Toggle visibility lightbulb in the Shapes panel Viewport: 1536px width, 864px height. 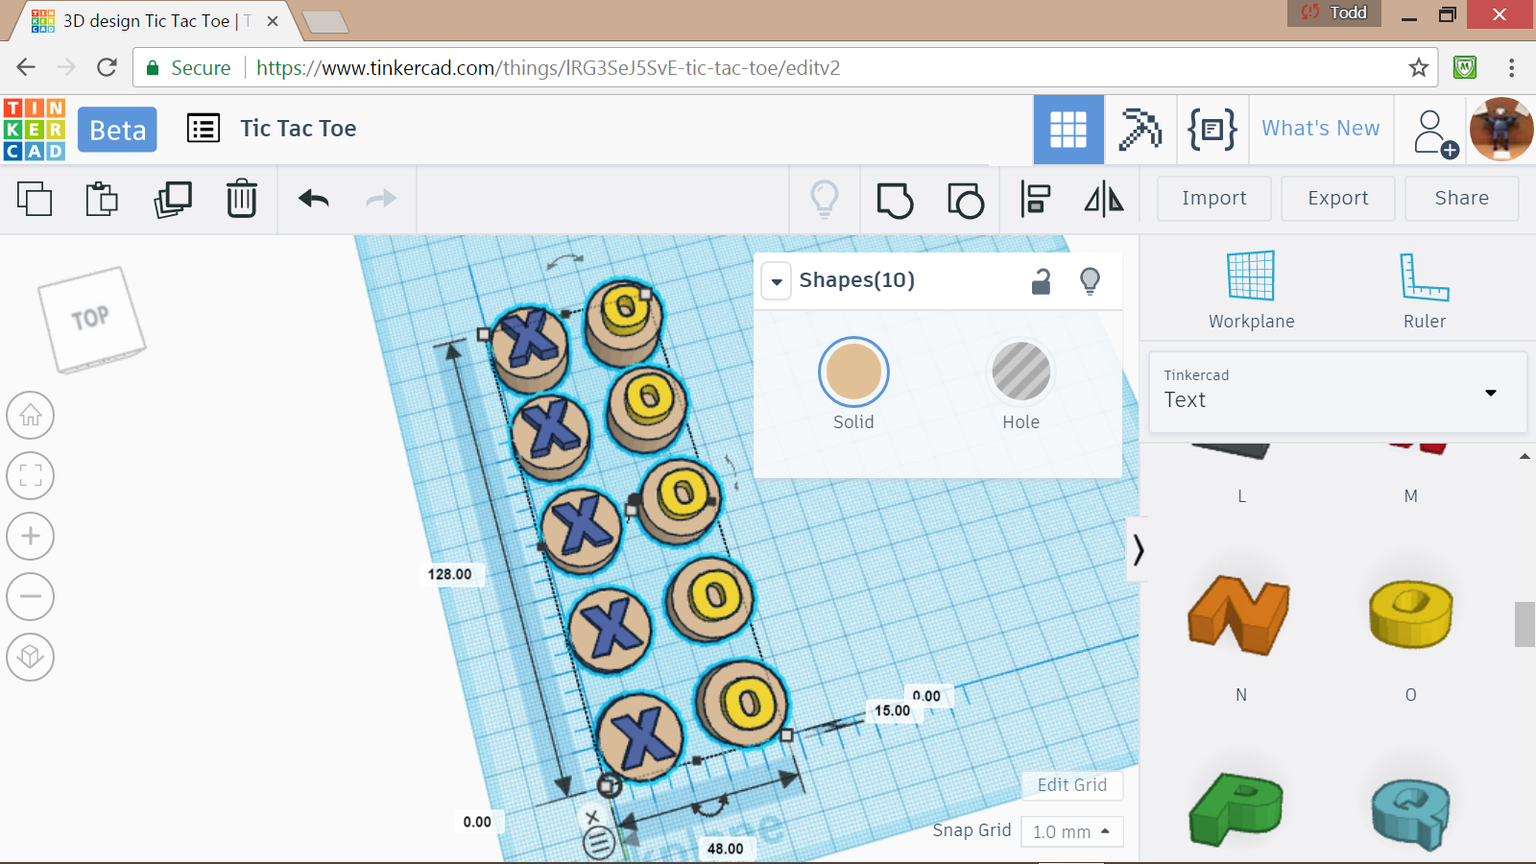pos(1090,280)
